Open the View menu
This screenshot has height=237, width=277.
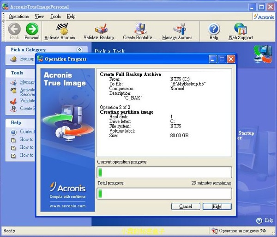coord(39,17)
